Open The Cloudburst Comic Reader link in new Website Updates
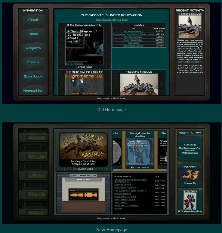222x233 pixels. click(x=130, y=192)
